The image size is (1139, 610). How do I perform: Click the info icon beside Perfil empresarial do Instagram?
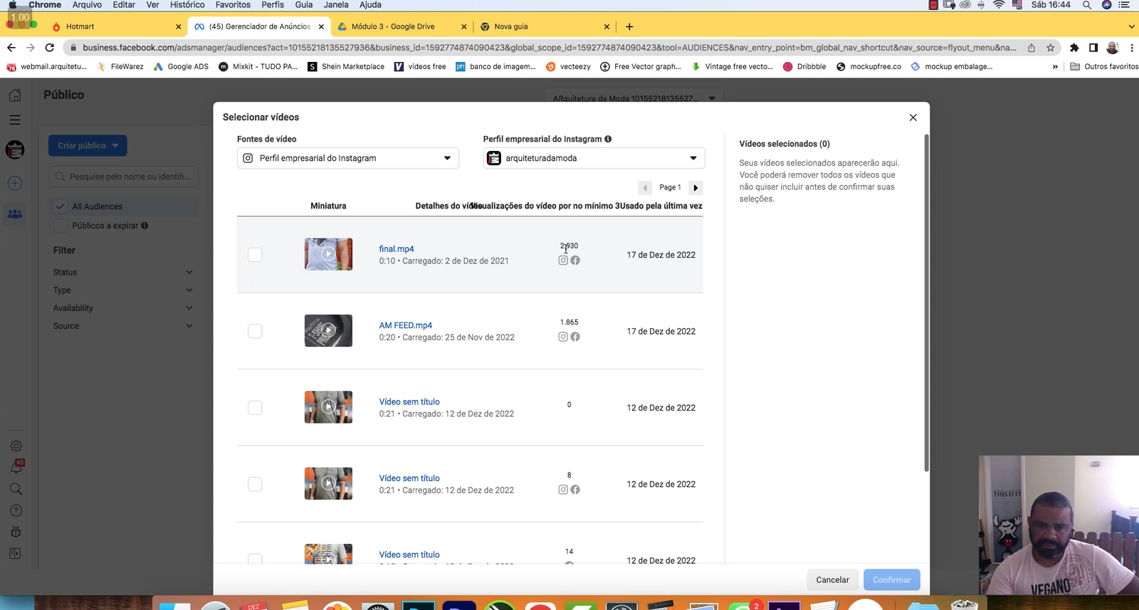tap(608, 139)
